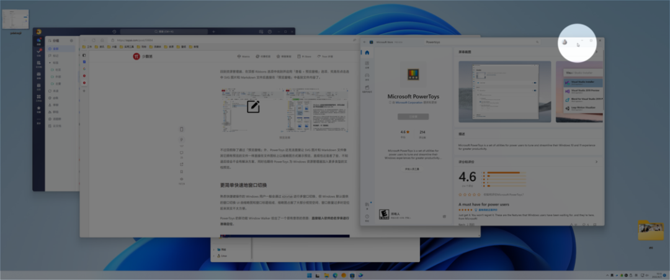
Task: Select the highlighted first filter row in chat app
Action: (61, 49)
